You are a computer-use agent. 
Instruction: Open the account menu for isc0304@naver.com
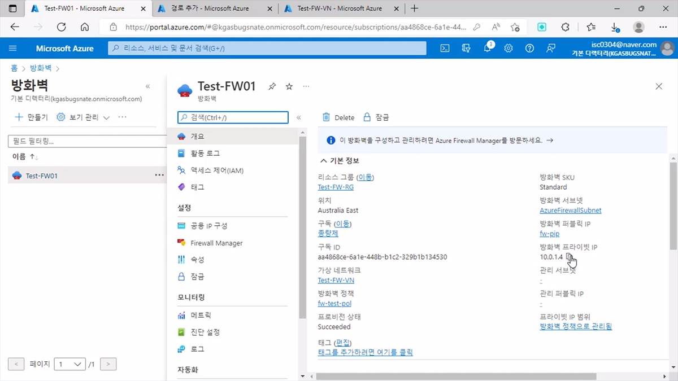click(x=623, y=49)
